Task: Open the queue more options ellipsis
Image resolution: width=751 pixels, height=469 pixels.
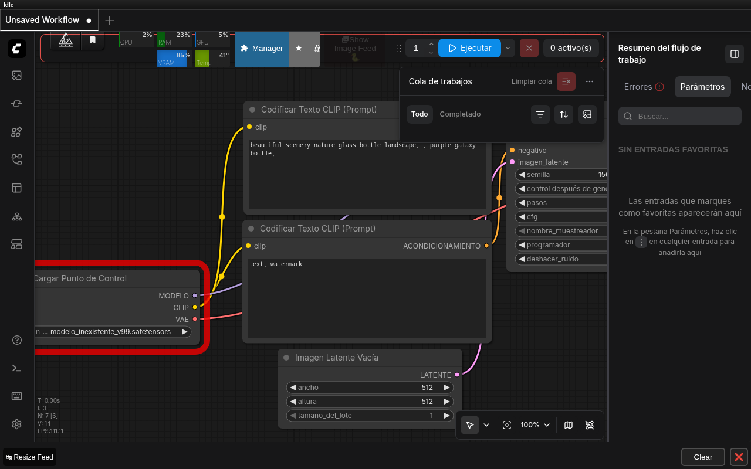Action: 590,81
